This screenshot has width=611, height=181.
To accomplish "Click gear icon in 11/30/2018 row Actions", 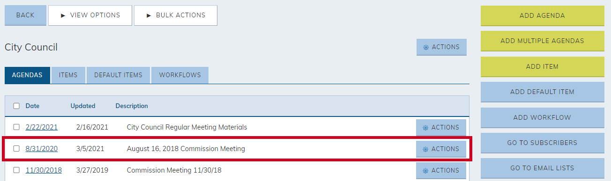I will coord(425,171).
